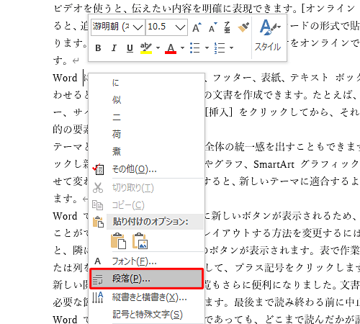This screenshot has height=324, width=360.
Task: Click the paragraph icon beside 段落
Action: point(98,279)
